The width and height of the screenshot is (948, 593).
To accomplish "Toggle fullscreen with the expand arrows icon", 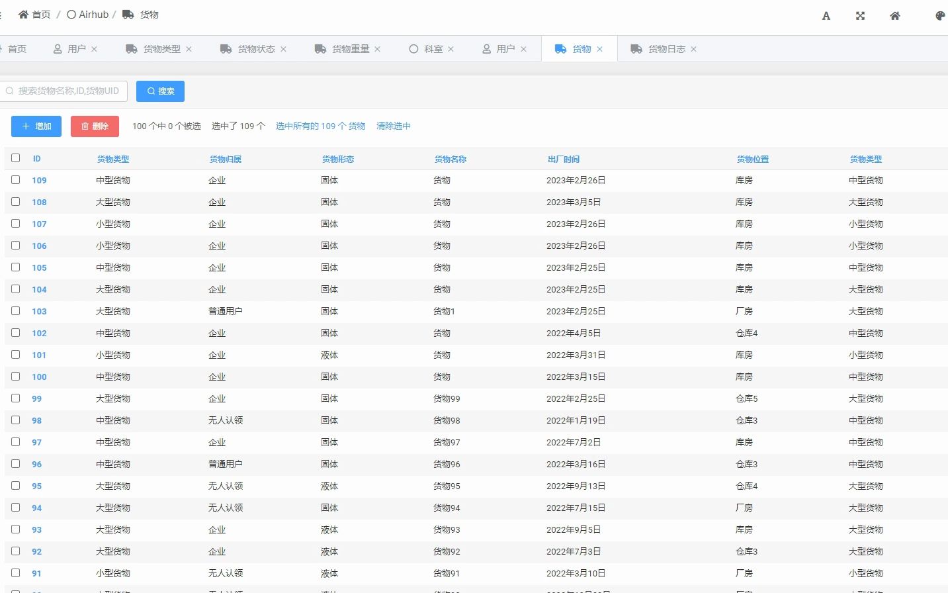I will click(x=860, y=15).
